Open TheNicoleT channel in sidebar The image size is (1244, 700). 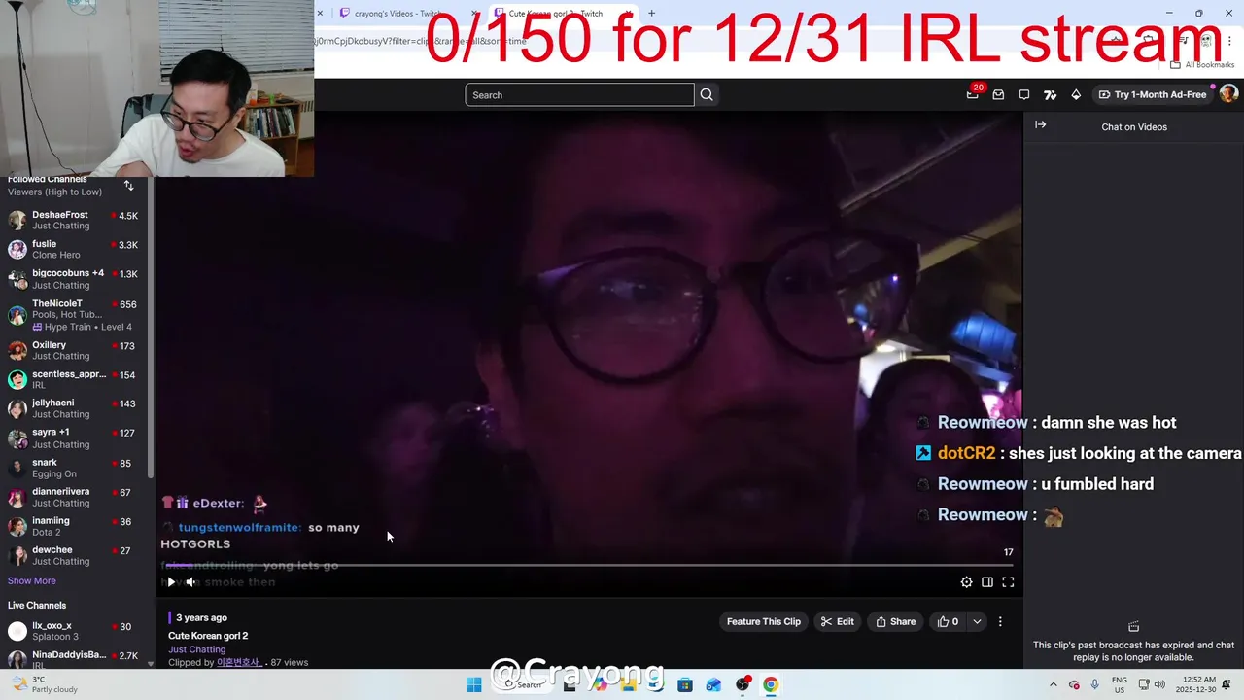[x=74, y=315]
